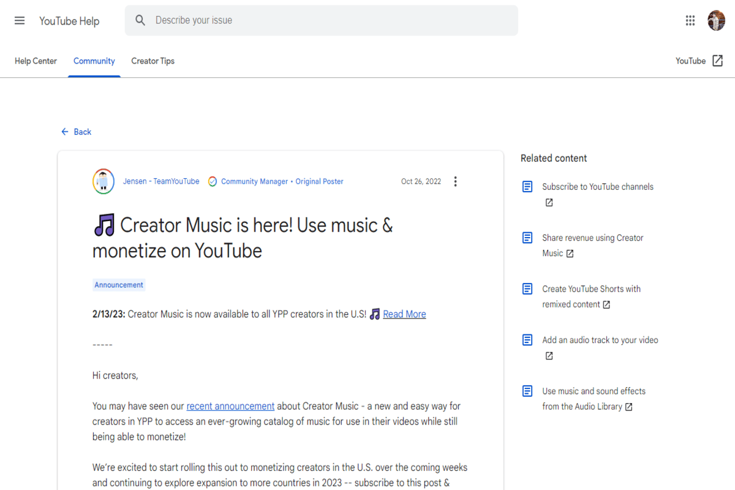Open Subscribe to YouTube channels article
735x490 pixels.
pyautogui.click(x=598, y=187)
